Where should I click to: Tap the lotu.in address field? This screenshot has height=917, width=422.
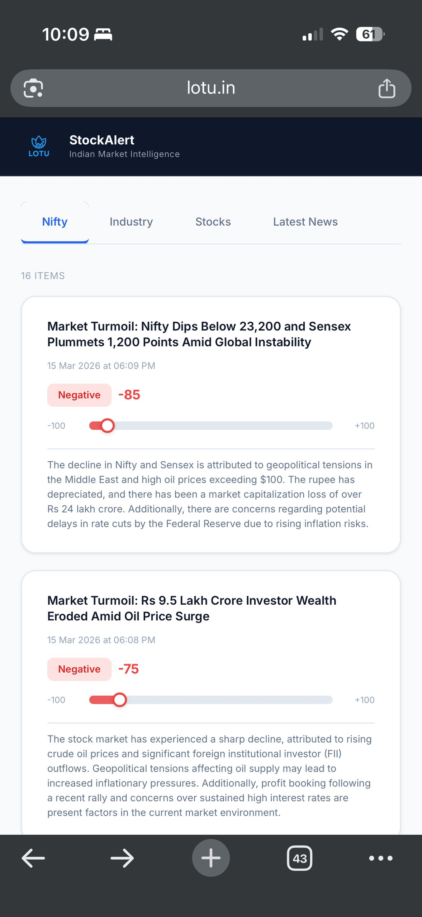[x=211, y=88]
